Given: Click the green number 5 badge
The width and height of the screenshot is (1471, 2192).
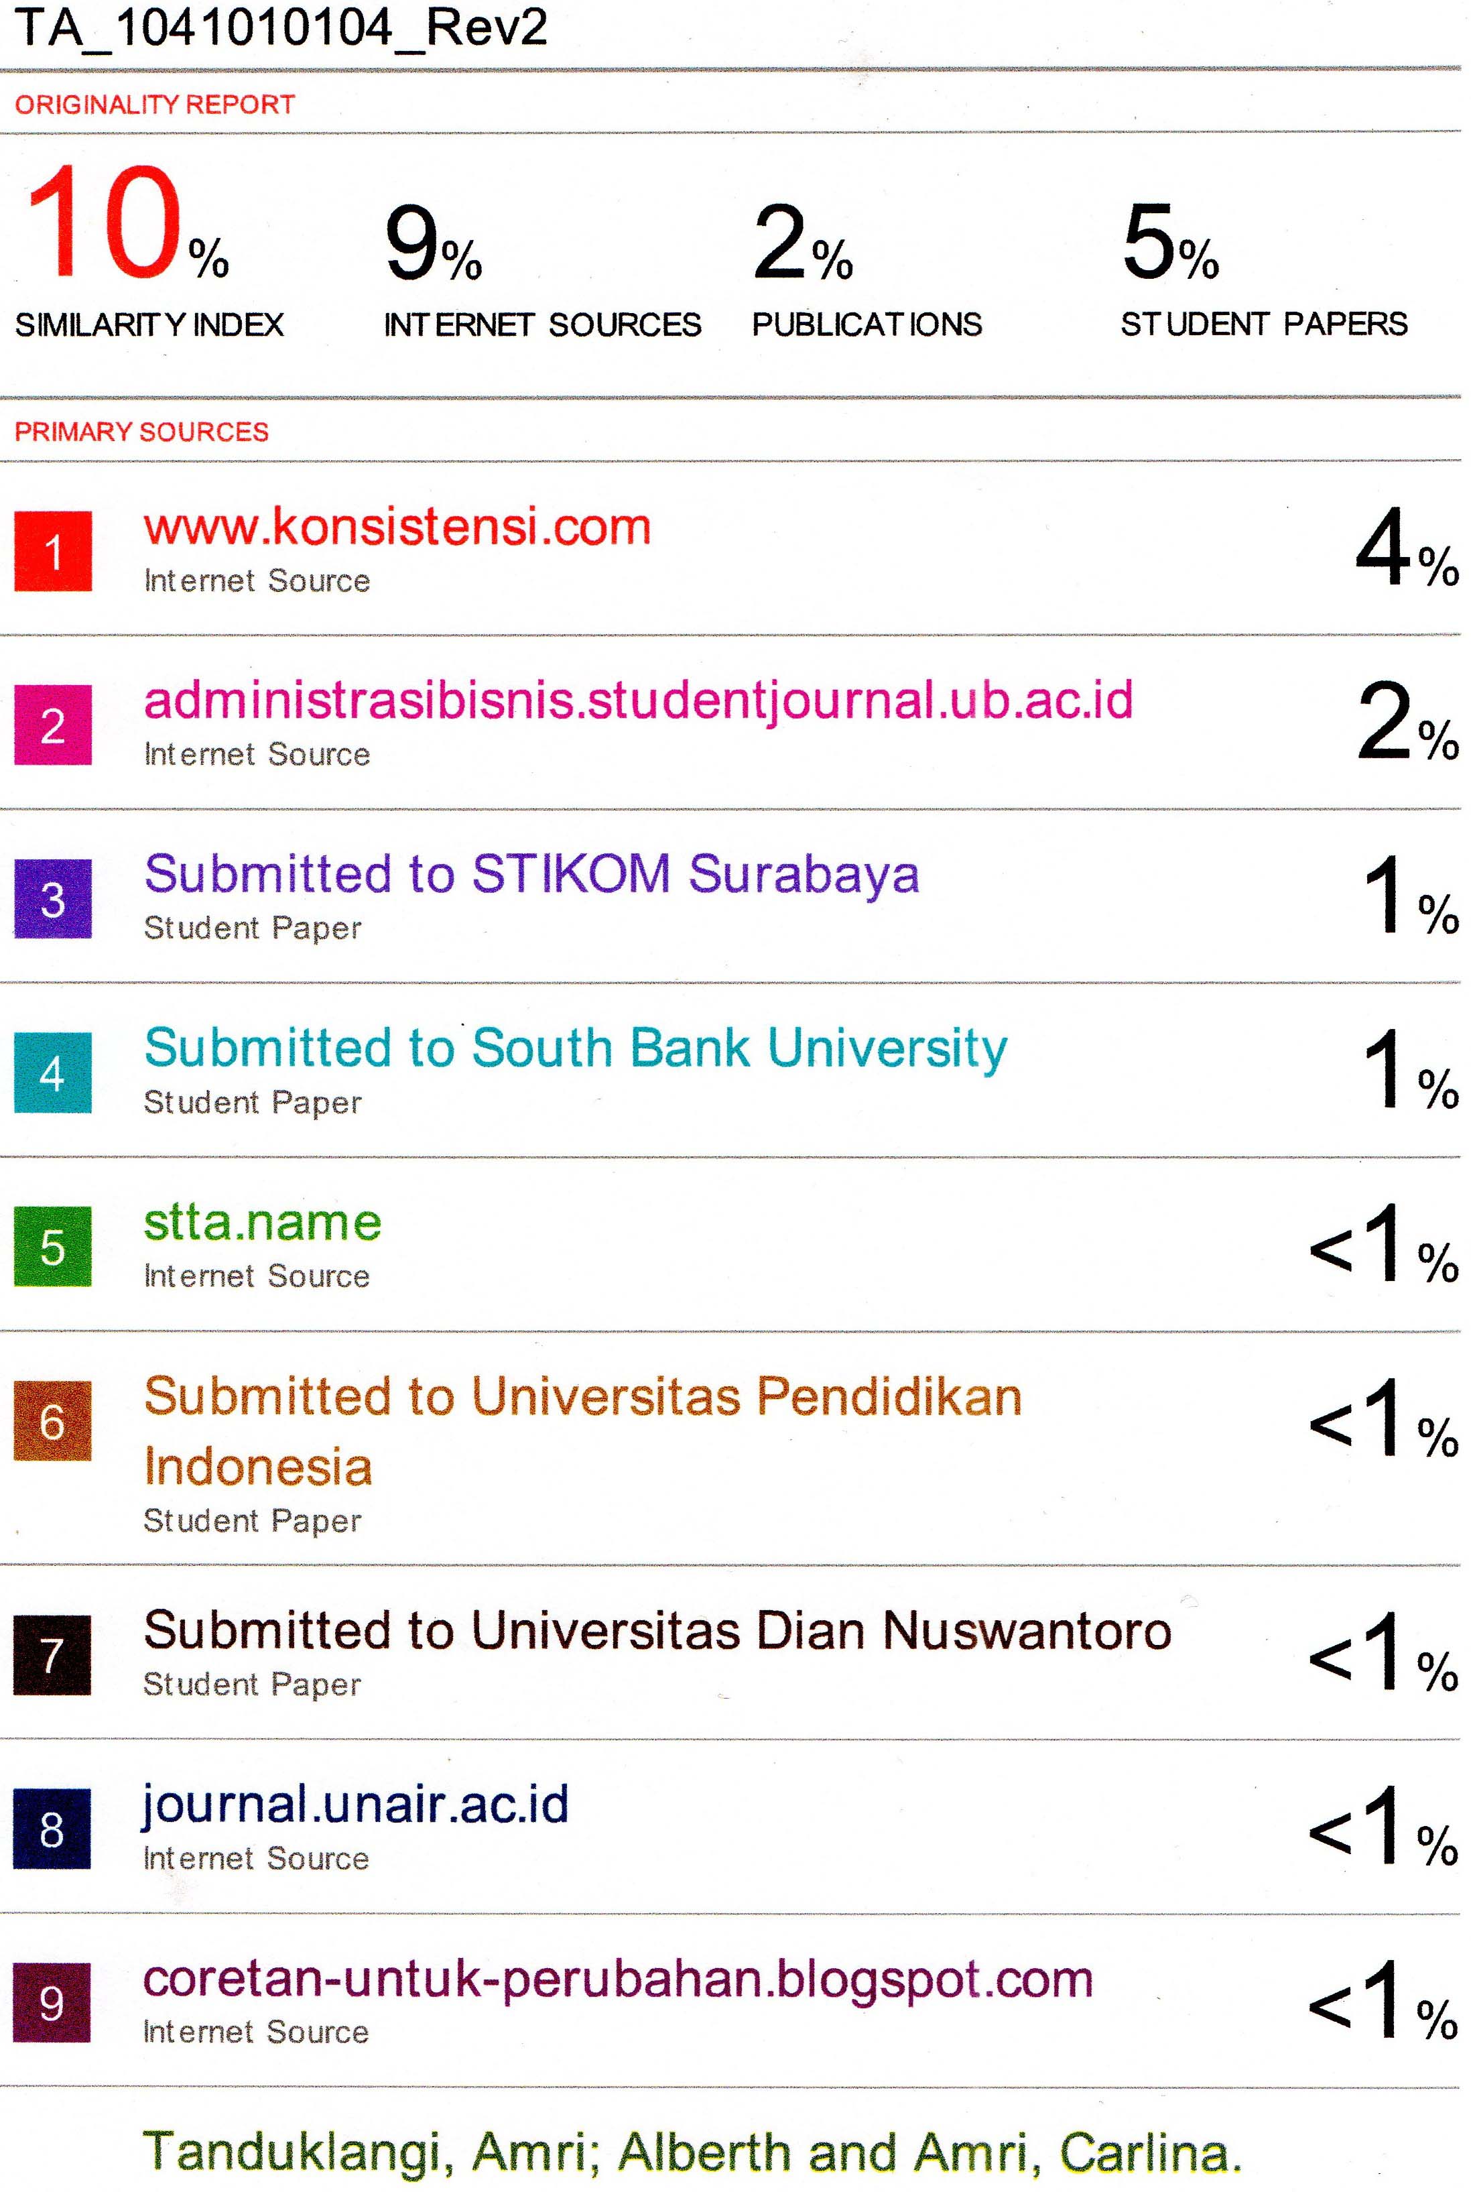Looking at the screenshot, I should click(54, 1246).
